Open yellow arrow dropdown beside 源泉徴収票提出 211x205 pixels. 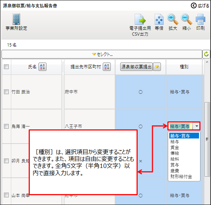pyautogui.click(x=157, y=67)
